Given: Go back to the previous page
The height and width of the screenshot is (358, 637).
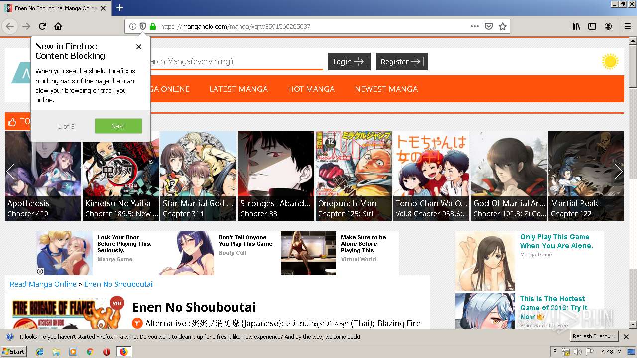Looking at the screenshot, I should pos(10,26).
